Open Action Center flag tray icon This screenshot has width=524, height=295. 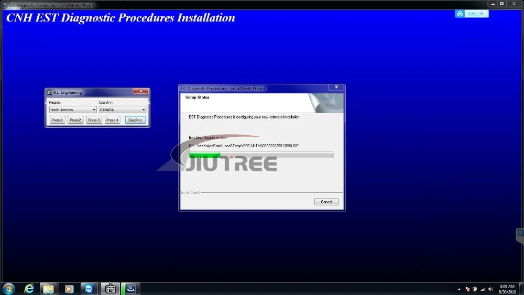point(467,289)
